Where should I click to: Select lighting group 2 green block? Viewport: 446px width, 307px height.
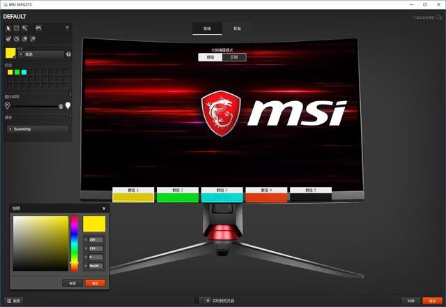(x=178, y=195)
